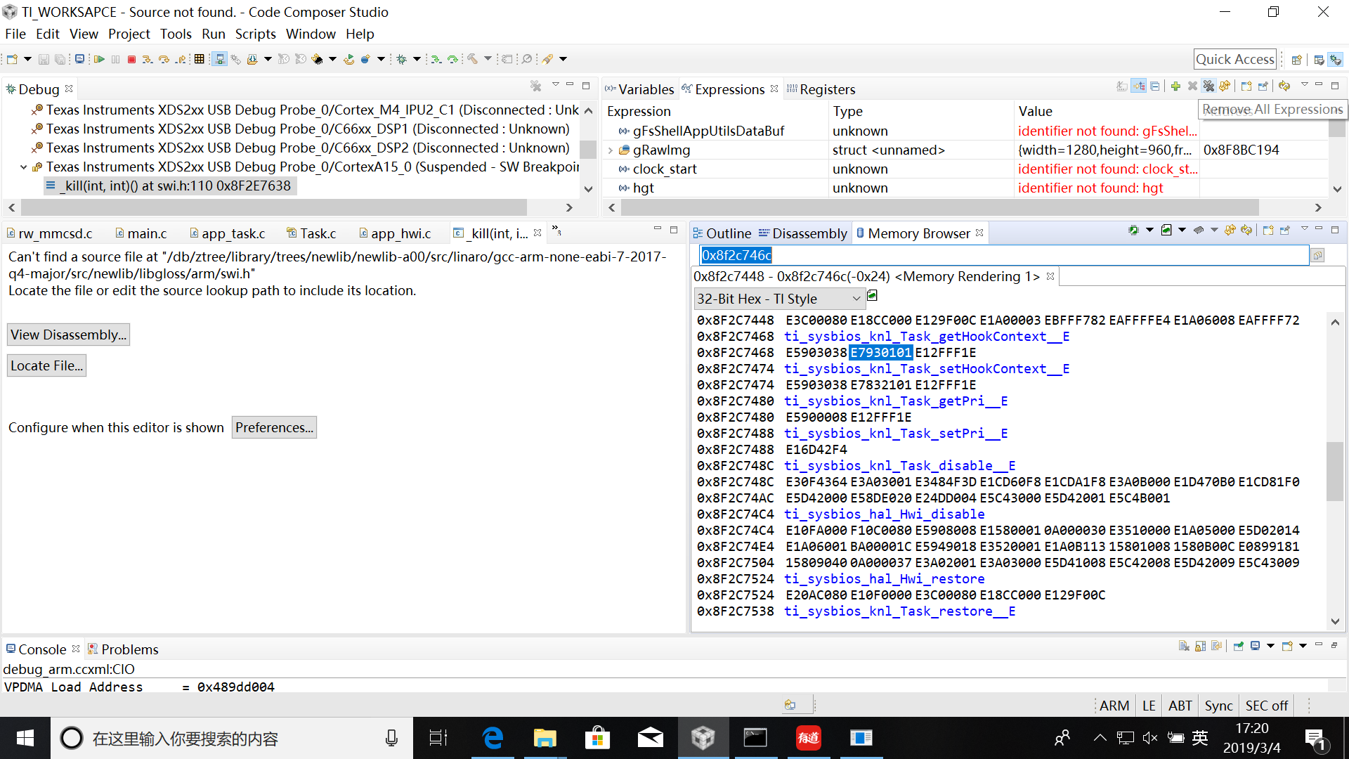Open the 32-Bit Hex - TI Style dropdown
The width and height of the screenshot is (1349, 759).
[778, 299]
